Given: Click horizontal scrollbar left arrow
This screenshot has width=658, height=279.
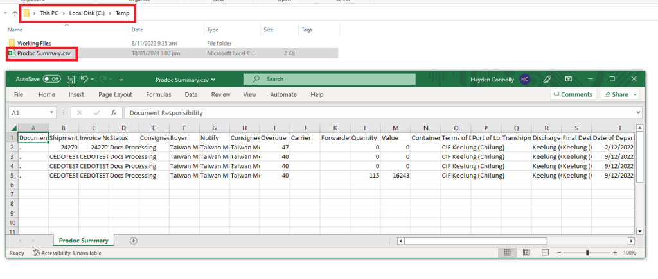Looking at the screenshot, I should click(401, 241).
